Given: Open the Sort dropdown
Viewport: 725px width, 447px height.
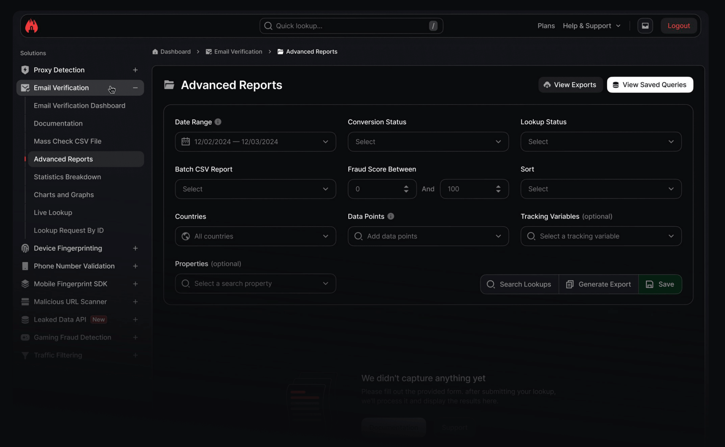Looking at the screenshot, I should coord(601,189).
